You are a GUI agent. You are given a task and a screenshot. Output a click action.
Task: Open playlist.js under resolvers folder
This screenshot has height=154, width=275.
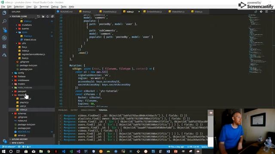24,103
